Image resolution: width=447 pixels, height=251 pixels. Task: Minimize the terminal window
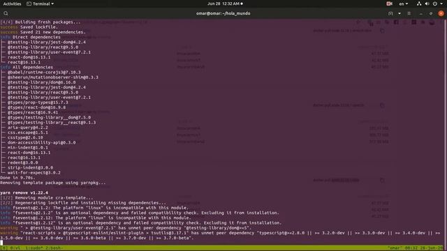[421, 13]
